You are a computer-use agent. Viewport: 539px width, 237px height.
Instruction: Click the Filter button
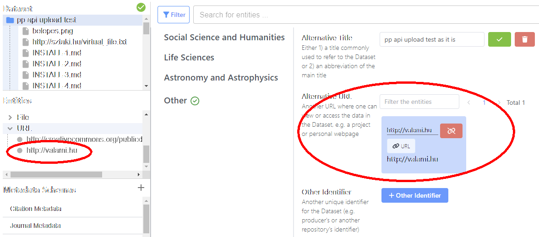174,15
